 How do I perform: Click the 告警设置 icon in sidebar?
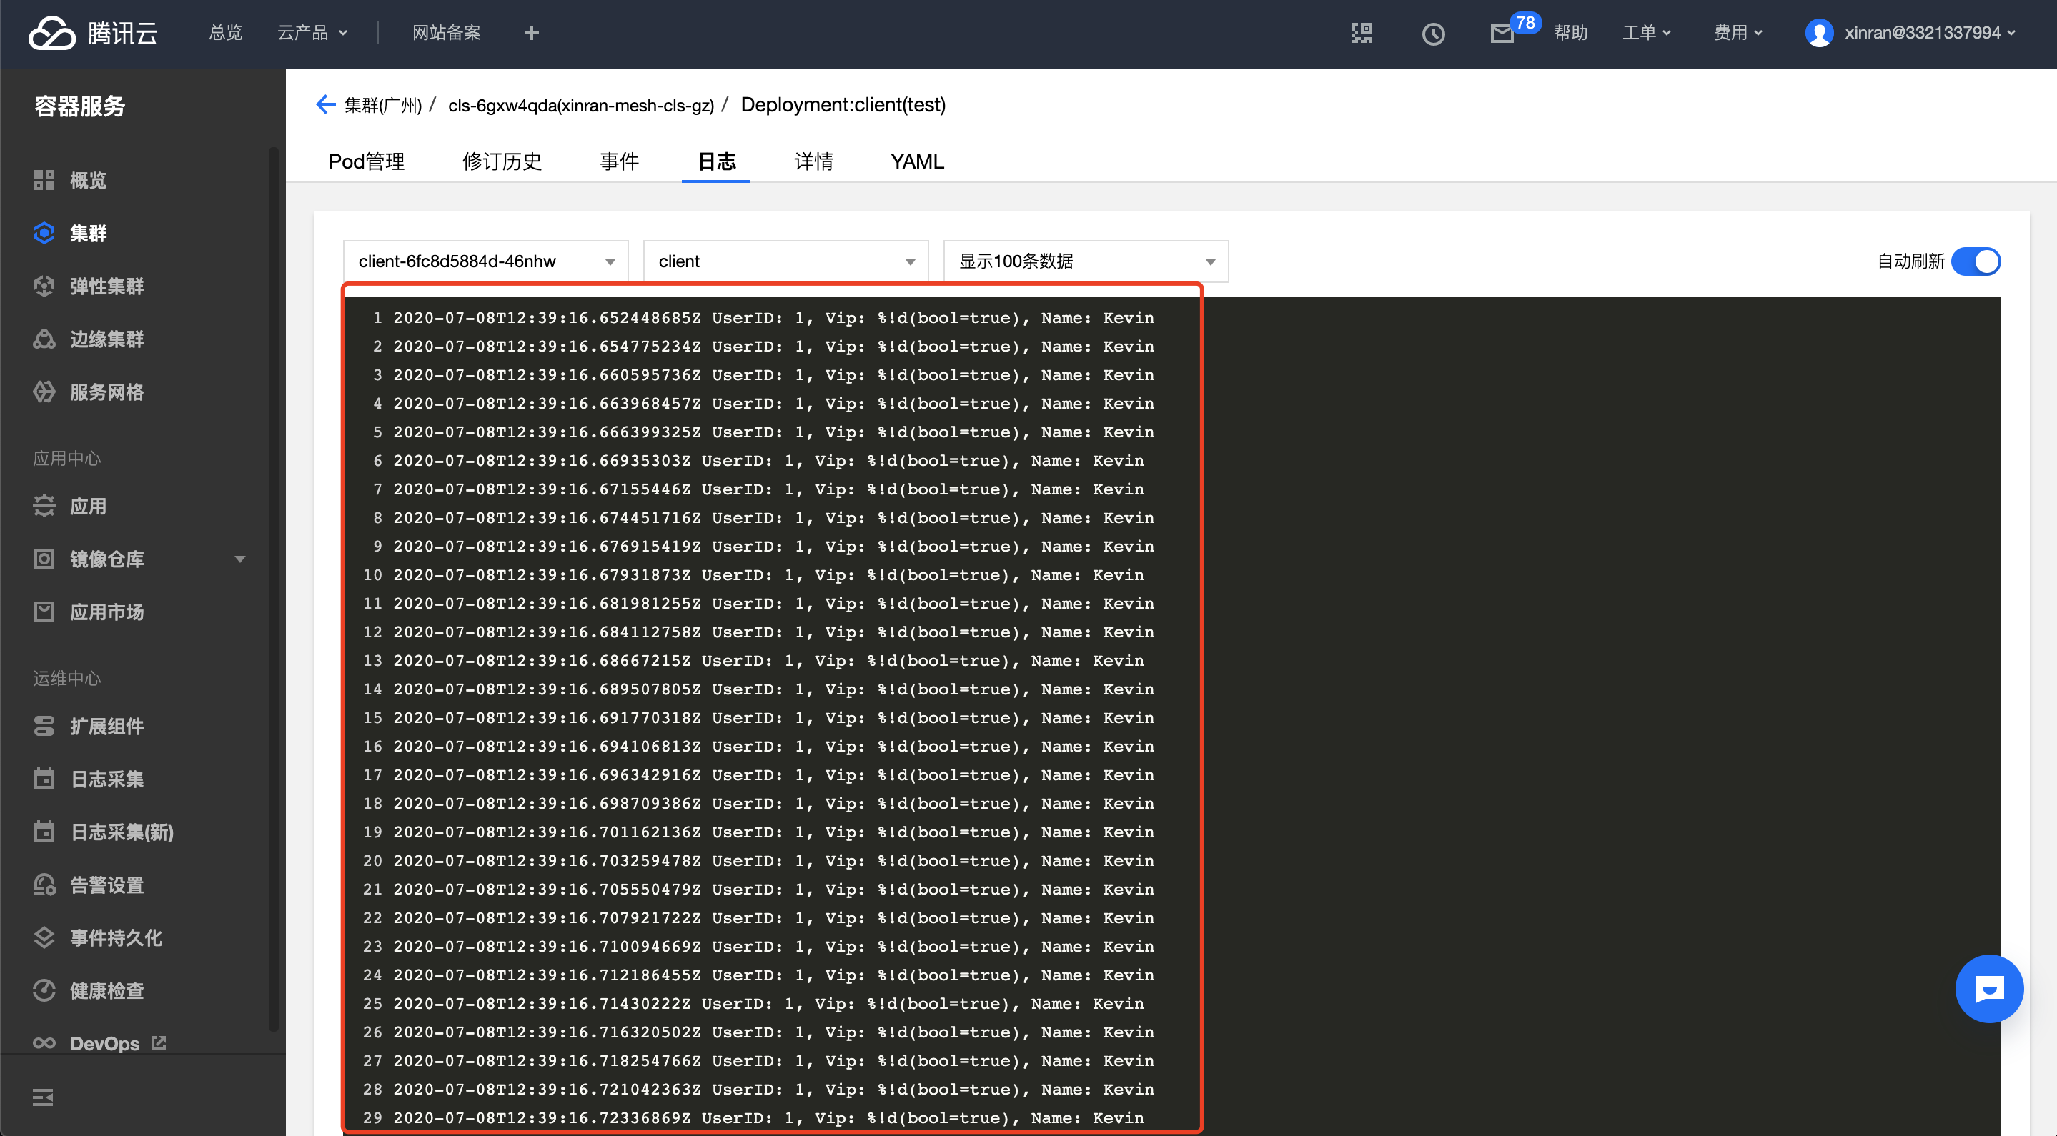(x=44, y=885)
